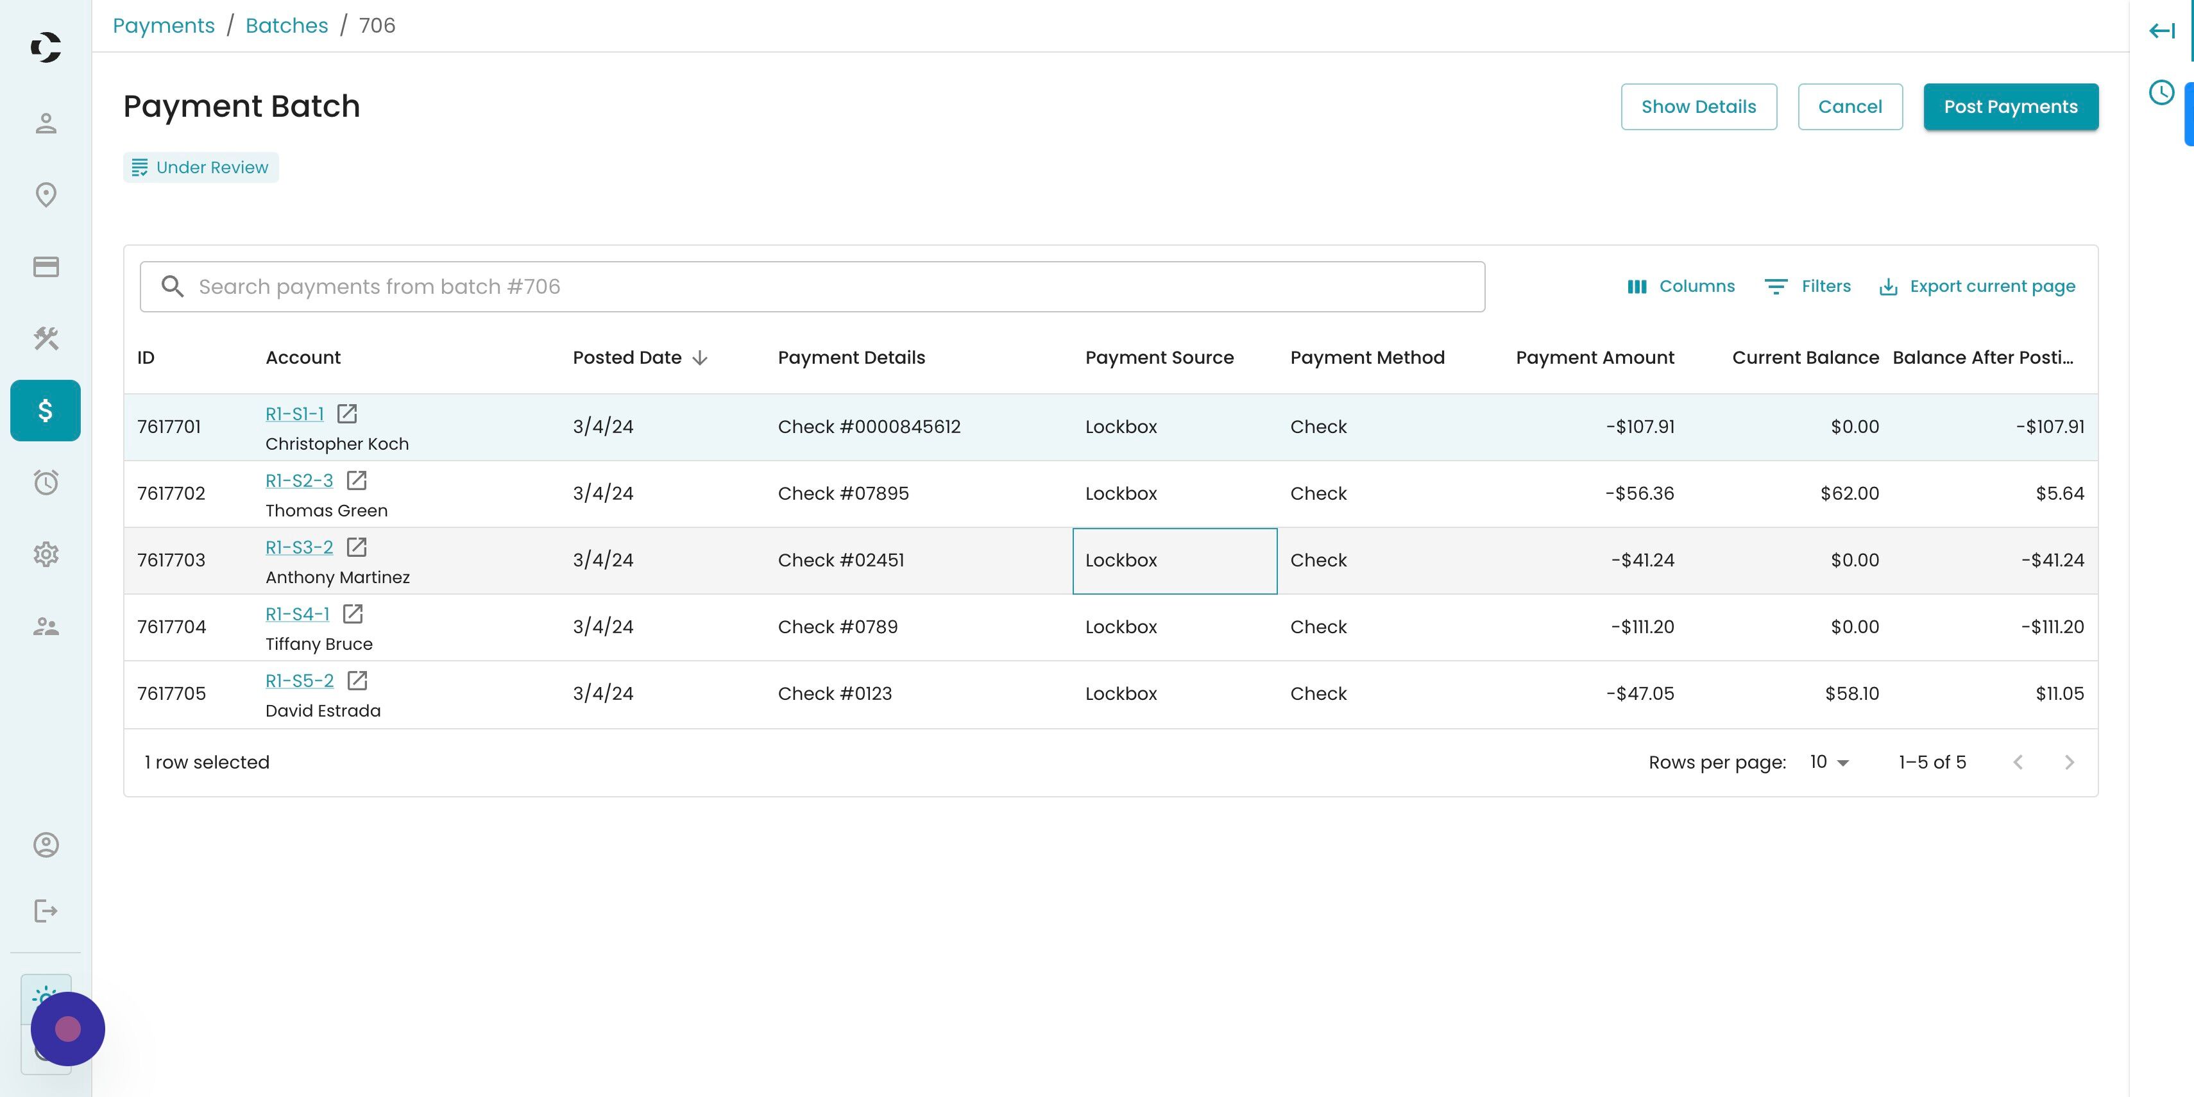This screenshot has width=2194, height=1097.
Task: Open external link icon beside R1-S2-3
Action: tap(357, 480)
